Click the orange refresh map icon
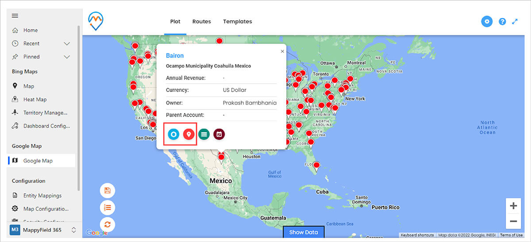 [108, 224]
